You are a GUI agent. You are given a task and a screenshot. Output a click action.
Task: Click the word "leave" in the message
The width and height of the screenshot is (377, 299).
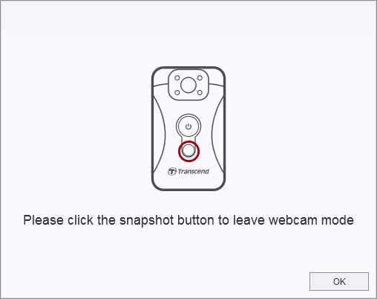(x=249, y=220)
